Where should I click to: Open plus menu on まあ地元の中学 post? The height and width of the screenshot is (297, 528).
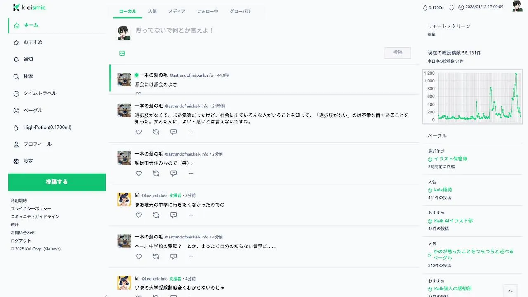click(x=191, y=215)
